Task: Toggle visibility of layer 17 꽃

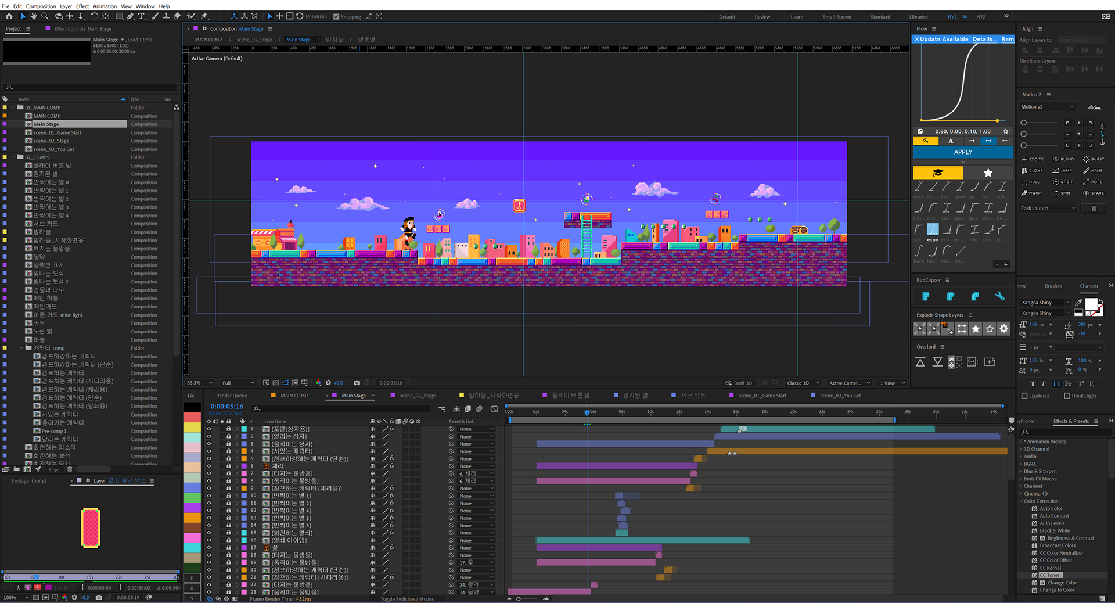Action: coord(209,547)
